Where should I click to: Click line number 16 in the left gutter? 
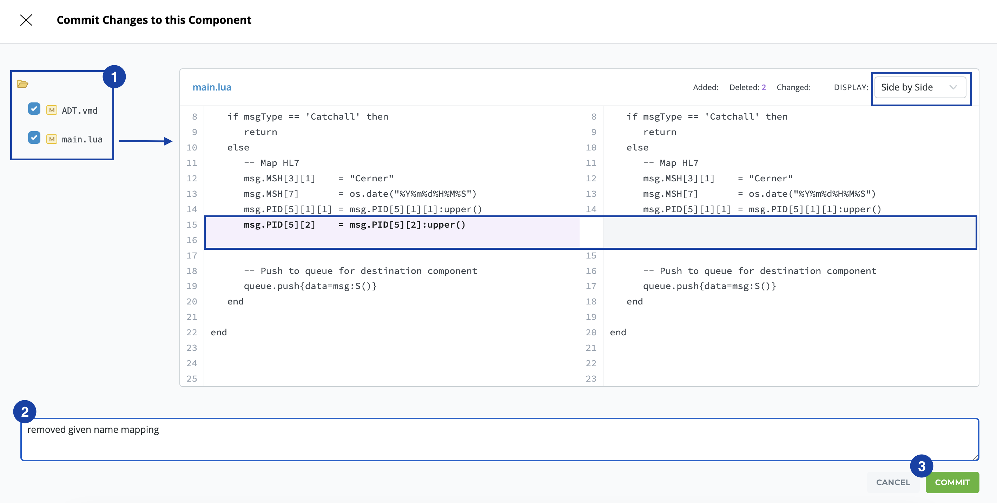point(192,241)
